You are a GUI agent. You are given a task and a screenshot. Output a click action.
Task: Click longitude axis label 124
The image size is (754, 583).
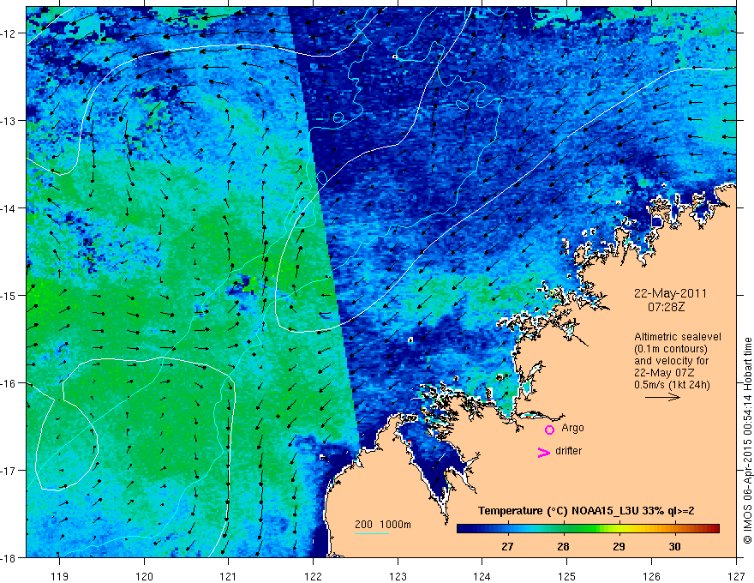[482, 576]
